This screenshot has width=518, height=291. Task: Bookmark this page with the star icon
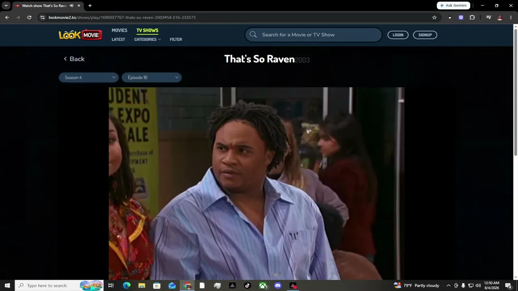coord(434,17)
